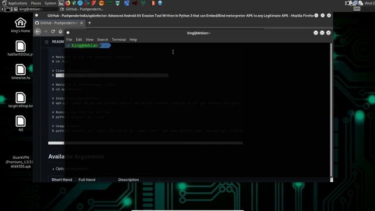This screenshot has width=375, height=211.
Task: Switch to king@debian taskbar window button
Action: pyautogui.click(x=36, y=9)
